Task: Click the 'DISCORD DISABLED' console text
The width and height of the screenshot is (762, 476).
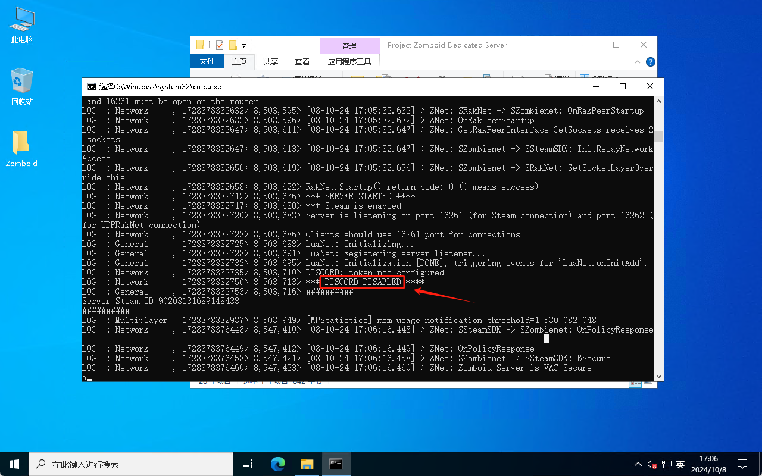Action: [x=363, y=282]
